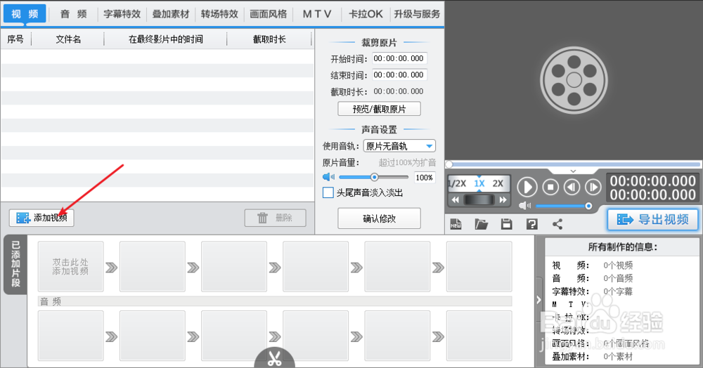Open a project with folder icon

click(481, 224)
